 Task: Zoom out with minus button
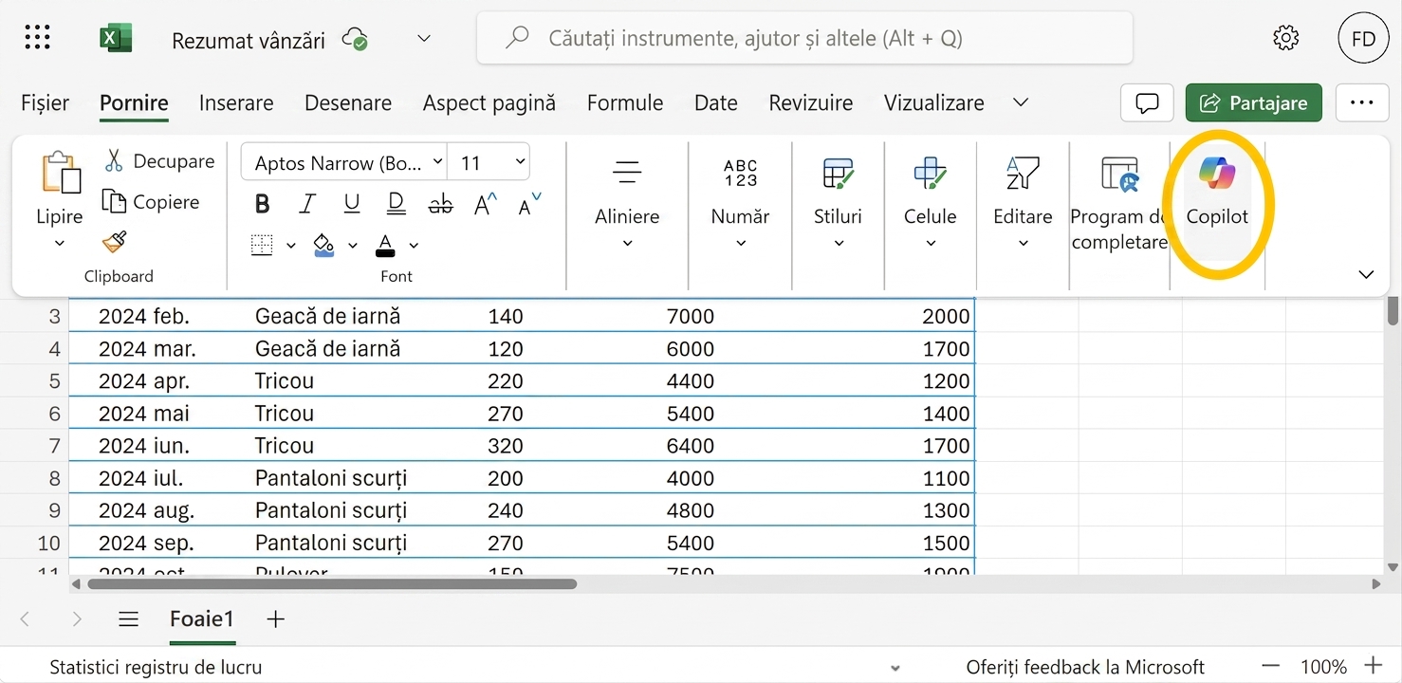pos(1271,667)
